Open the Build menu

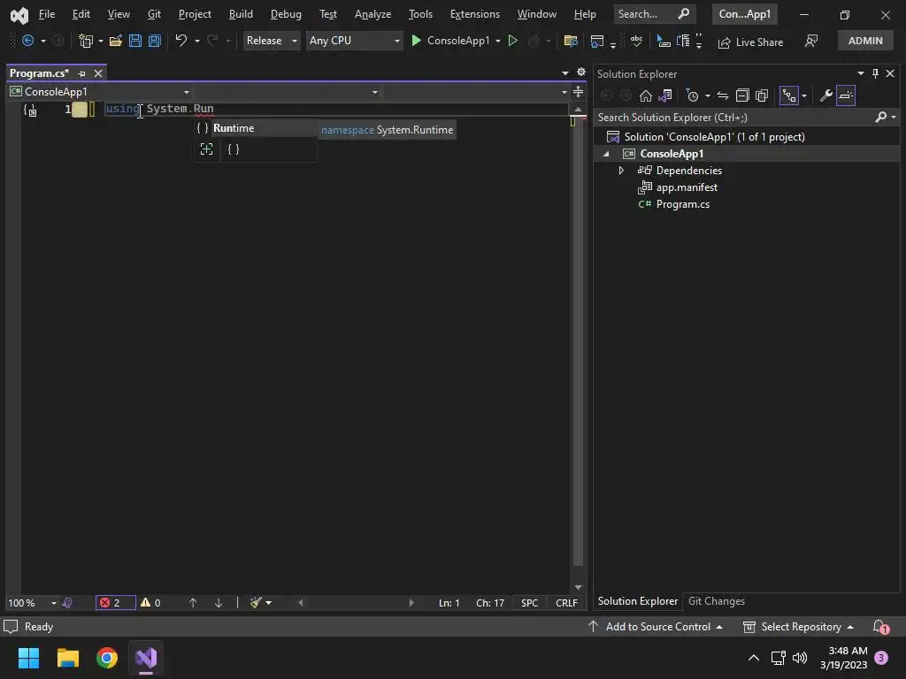click(x=241, y=14)
